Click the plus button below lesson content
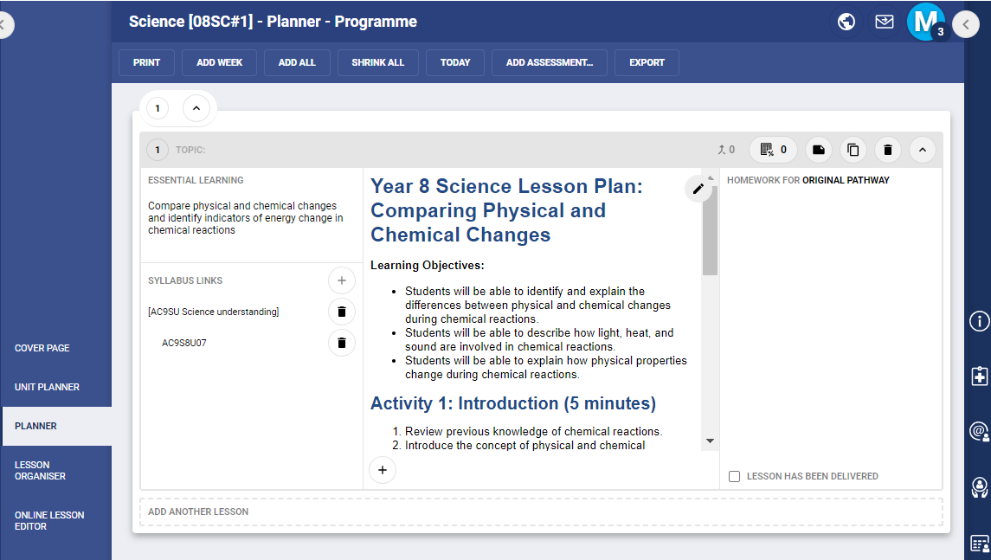 click(x=382, y=469)
